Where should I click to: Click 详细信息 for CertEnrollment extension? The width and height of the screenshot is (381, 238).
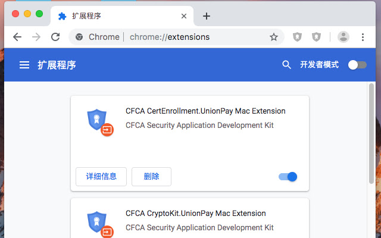point(101,177)
